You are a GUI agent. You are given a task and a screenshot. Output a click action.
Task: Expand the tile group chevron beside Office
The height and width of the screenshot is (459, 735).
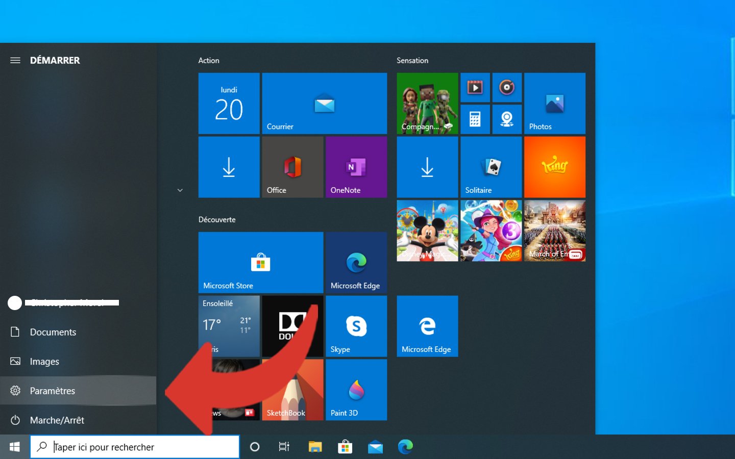point(180,190)
